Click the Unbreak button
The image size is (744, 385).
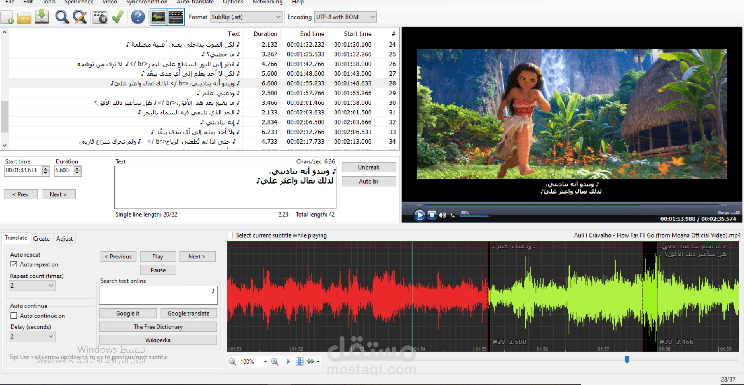point(369,167)
